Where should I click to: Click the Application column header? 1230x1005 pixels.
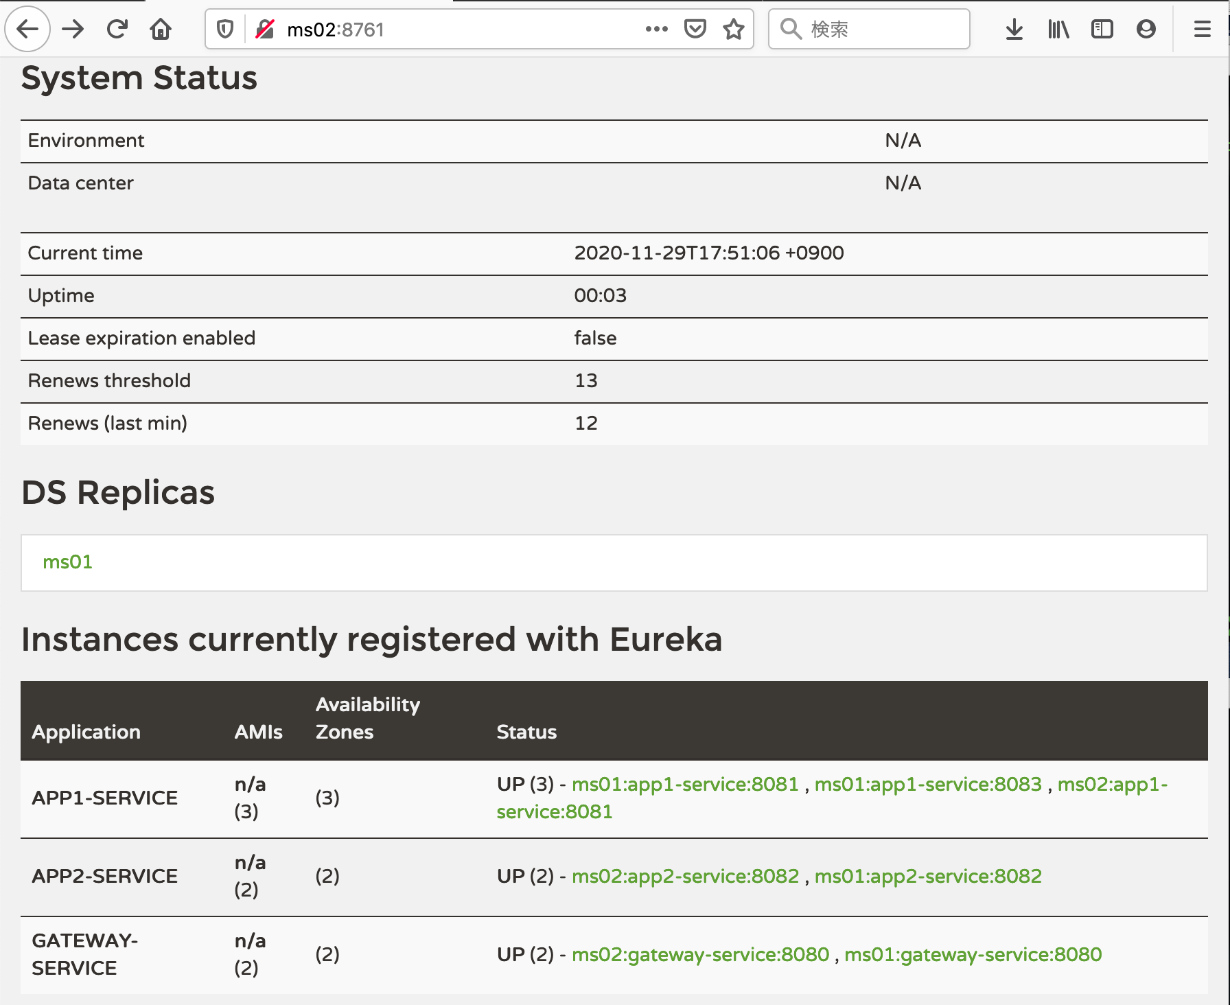(x=86, y=732)
